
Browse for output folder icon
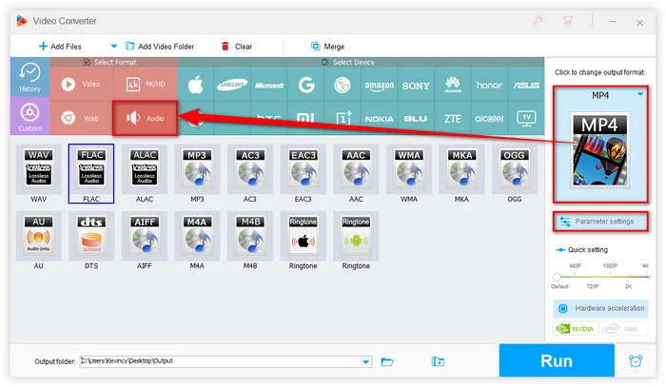click(x=387, y=361)
